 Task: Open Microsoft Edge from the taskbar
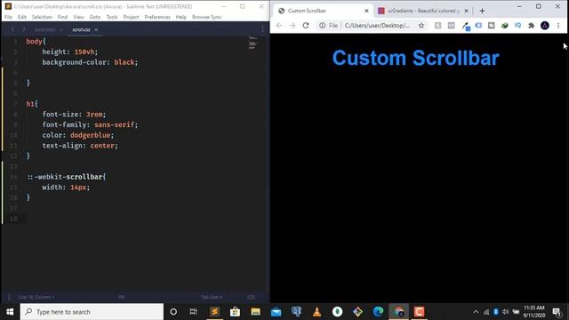pyautogui.click(x=378, y=312)
